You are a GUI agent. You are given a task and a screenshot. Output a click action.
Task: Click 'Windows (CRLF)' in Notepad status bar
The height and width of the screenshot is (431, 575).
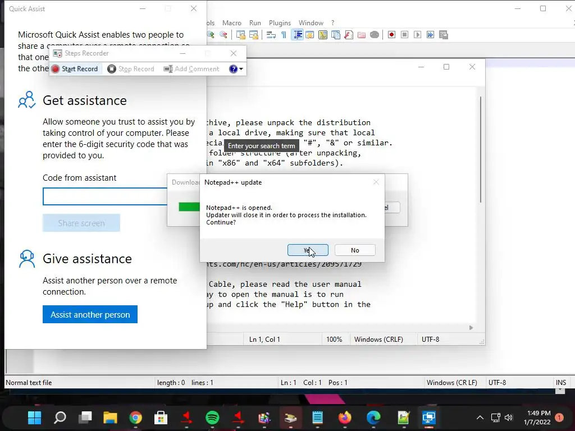pyautogui.click(x=378, y=340)
